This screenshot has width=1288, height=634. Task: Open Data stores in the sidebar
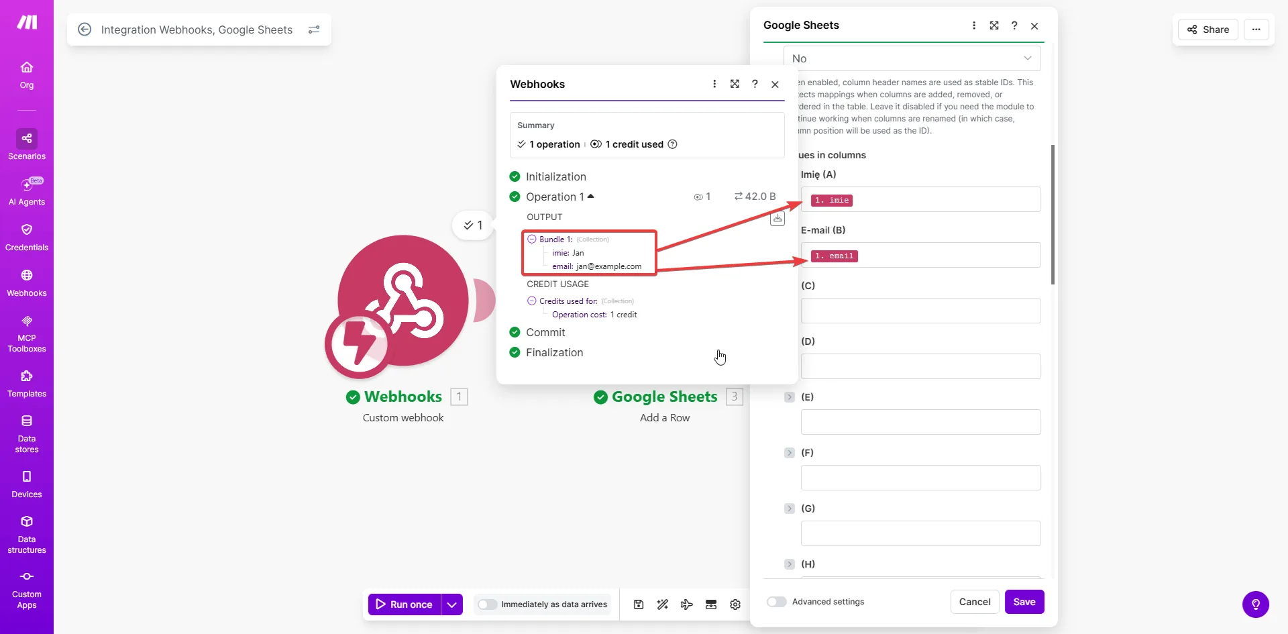point(27,433)
